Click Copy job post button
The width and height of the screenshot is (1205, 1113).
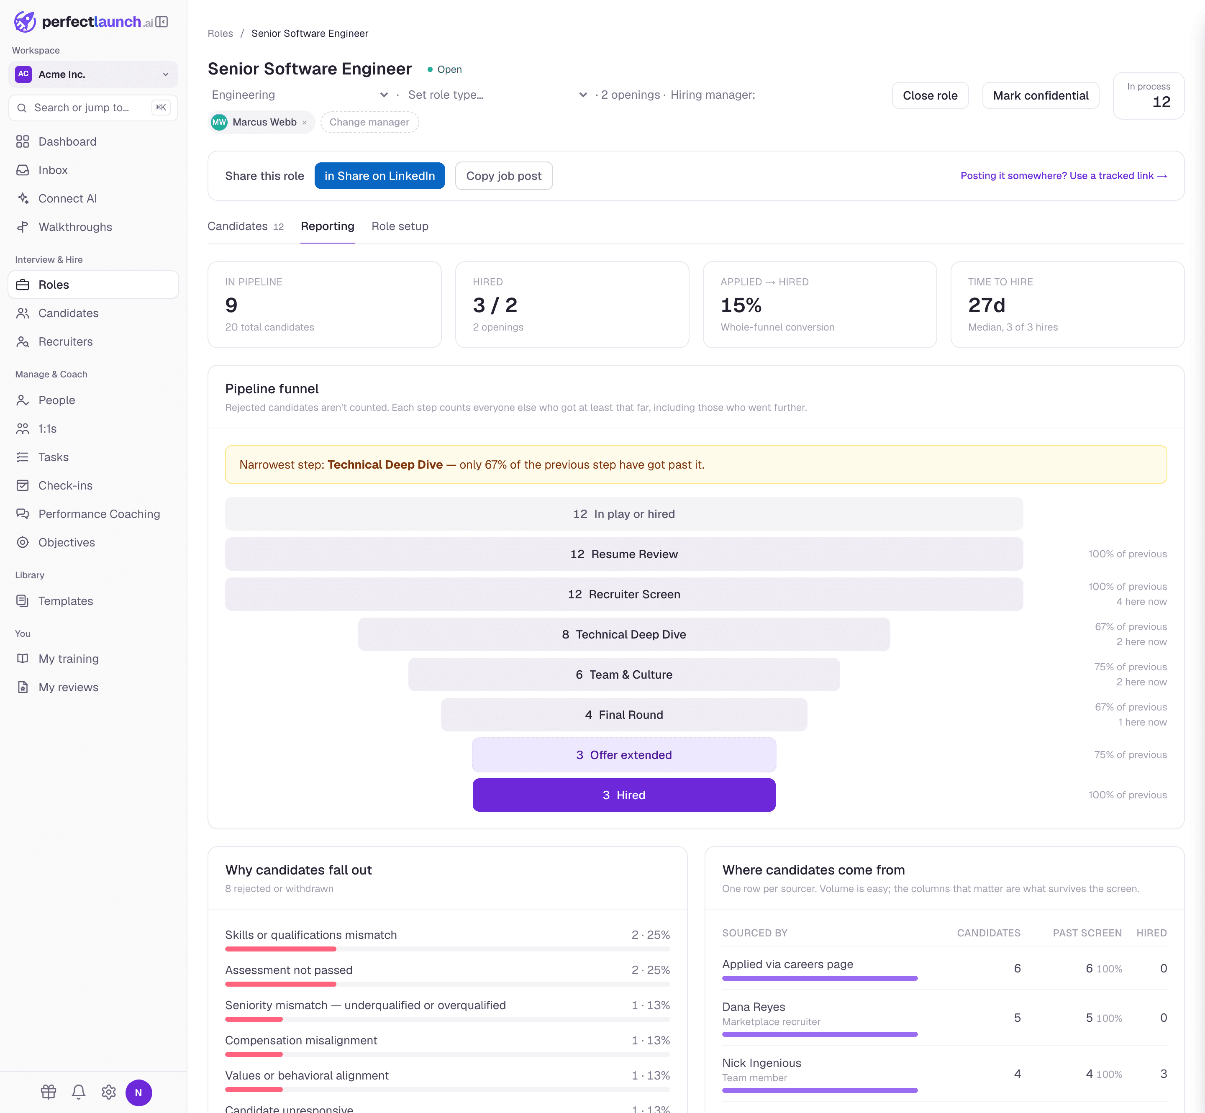click(x=504, y=176)
